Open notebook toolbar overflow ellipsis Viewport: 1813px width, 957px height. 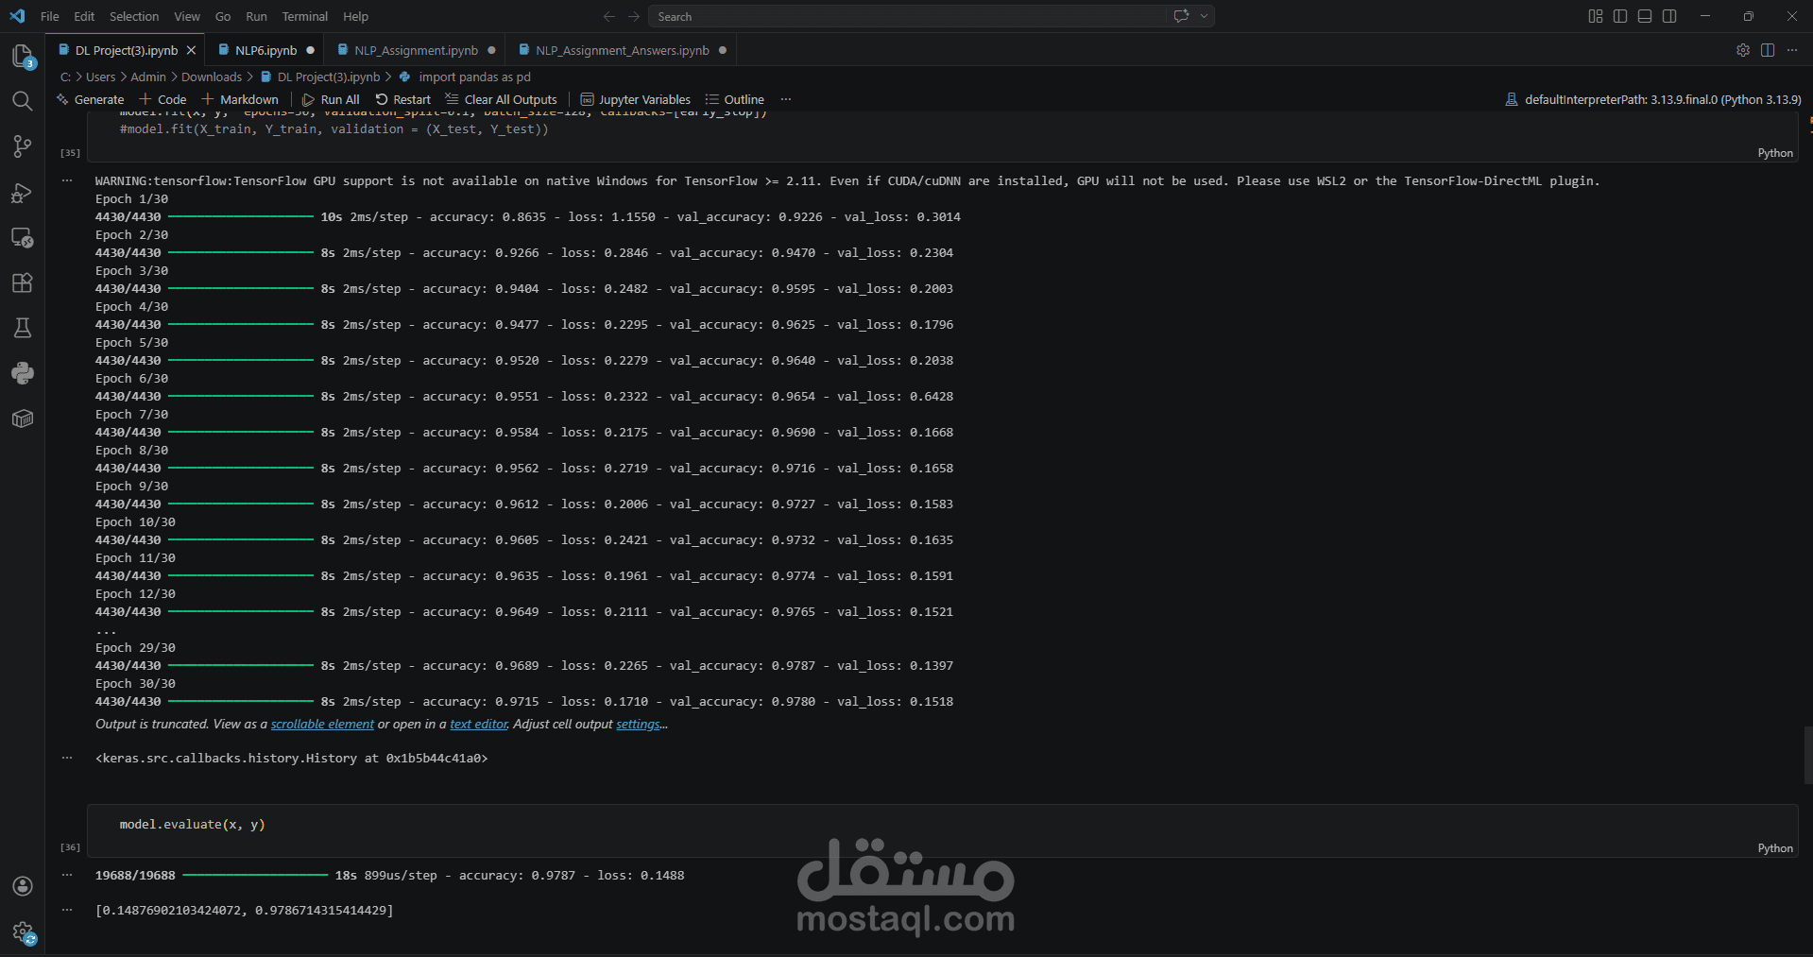tap(786, 99)
